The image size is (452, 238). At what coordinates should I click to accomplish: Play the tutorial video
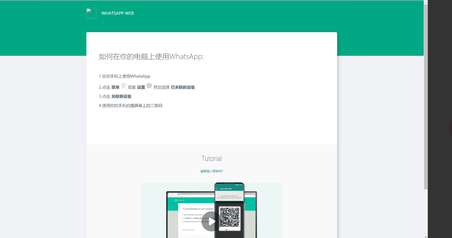pos(211,221)
